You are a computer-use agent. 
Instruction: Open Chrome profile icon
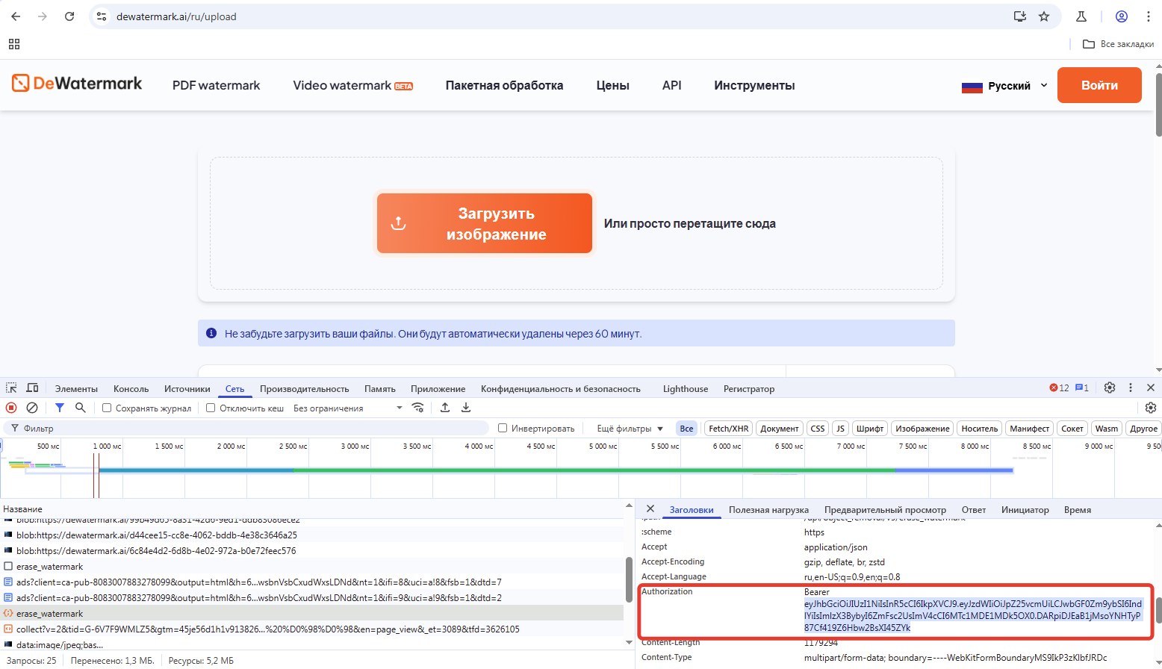(1122, 16)
